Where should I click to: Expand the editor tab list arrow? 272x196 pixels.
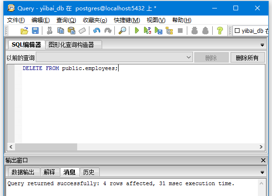(262, 45)
